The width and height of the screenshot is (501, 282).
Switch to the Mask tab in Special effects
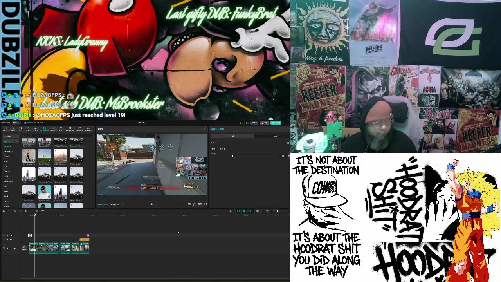point(276,136)
